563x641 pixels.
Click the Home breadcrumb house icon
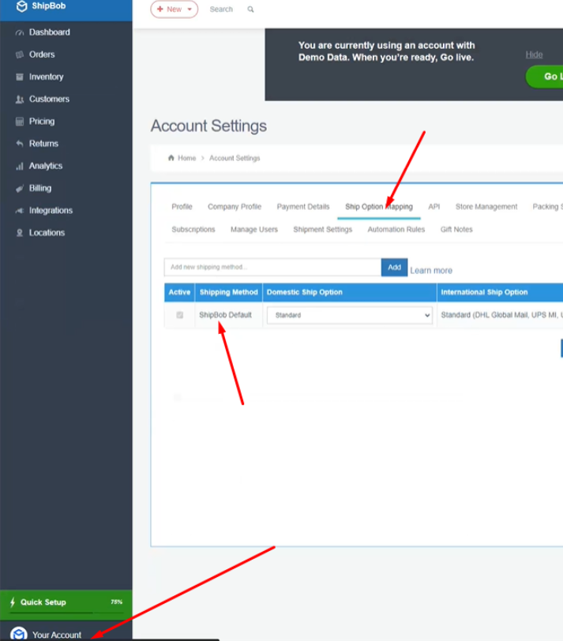point(171,158)
